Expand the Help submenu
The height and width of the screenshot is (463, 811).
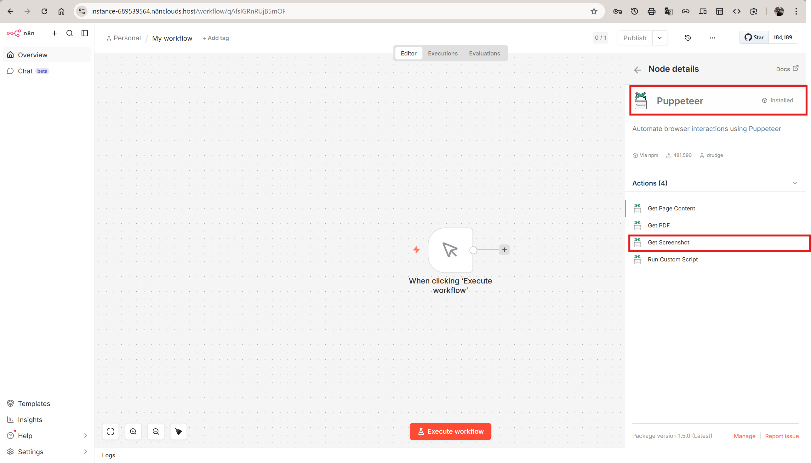pyautogui.click(x=85, y=436)
